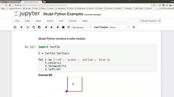Open the Genealogy bookmarks folder

(x=60, y=8)
